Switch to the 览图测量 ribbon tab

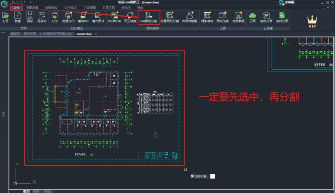[x=32, y=8]
